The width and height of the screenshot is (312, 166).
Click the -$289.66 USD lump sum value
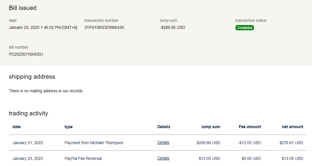pos(172,28)
